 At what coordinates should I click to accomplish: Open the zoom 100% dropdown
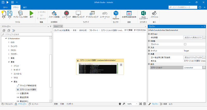[x=137, y=104]
